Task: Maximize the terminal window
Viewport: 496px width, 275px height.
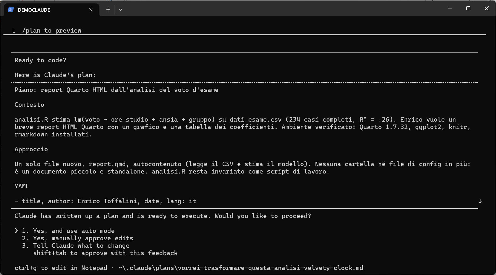Action: [468, 8]
